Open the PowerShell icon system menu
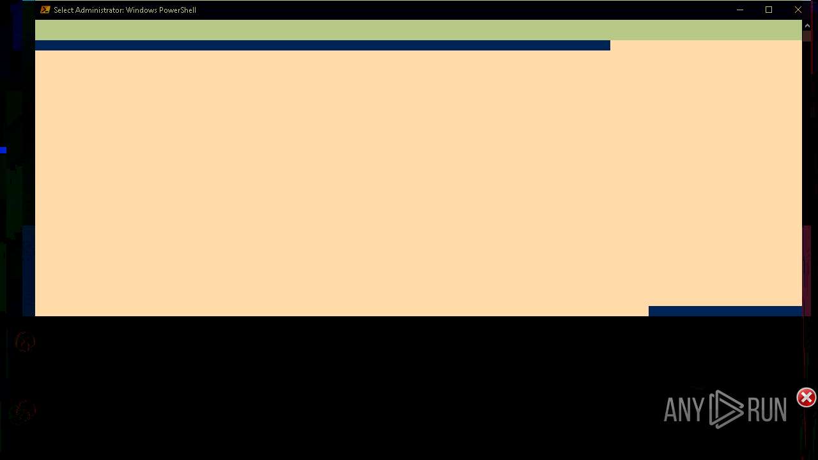Screen dimensions: 818x460 click(45, 10)
